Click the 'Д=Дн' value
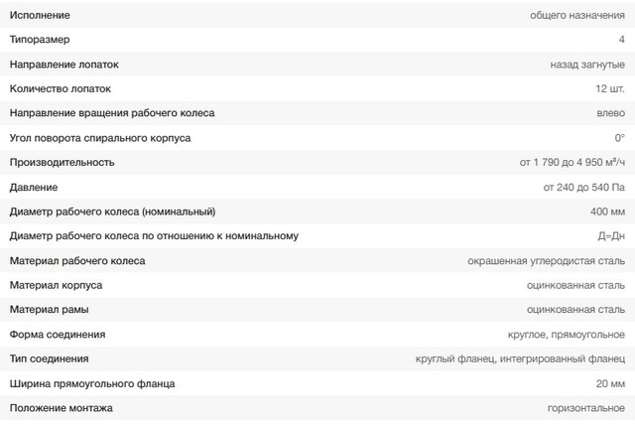Image resolution: width=635 pixels, height=426 pixels. (x=611, y=236)
